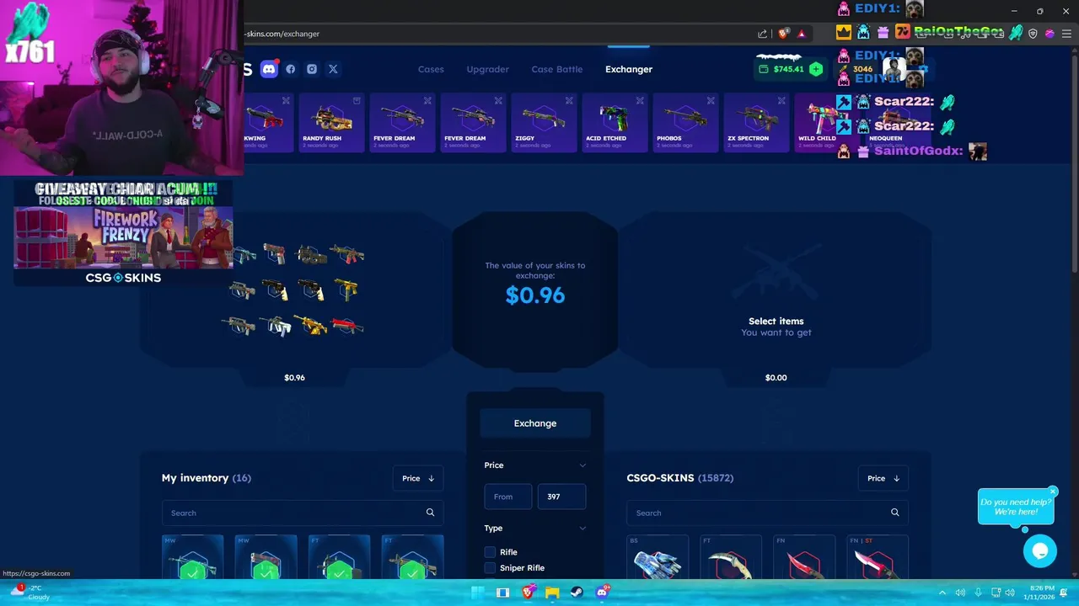Dismiss the ACID ETCHED drop card icon
Image resolution: width=1079 pixels, height=606 pixels.
click(x=640, y=101)
